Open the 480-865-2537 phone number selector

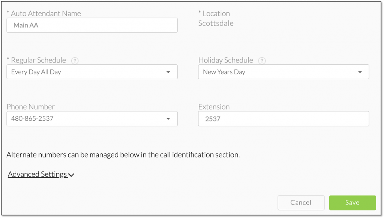click(92, 119)
